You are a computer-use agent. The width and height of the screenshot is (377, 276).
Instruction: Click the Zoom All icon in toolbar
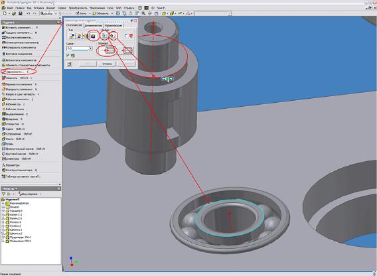click(x=118, y=13)
